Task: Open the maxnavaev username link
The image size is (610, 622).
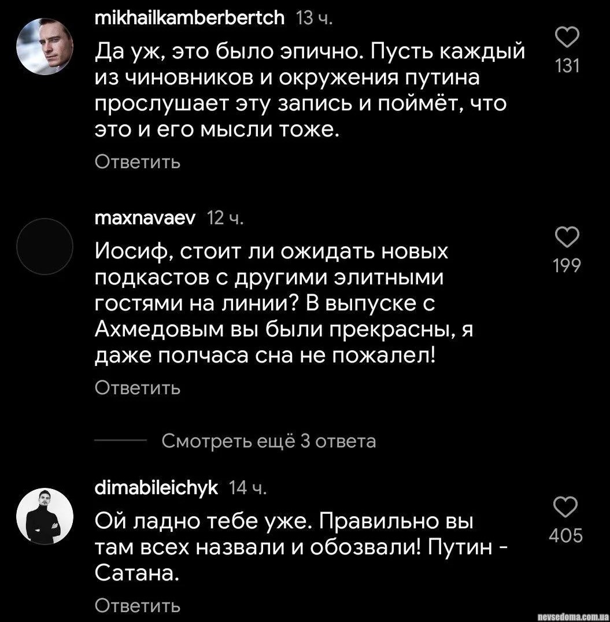Action: tap(146, 218)
